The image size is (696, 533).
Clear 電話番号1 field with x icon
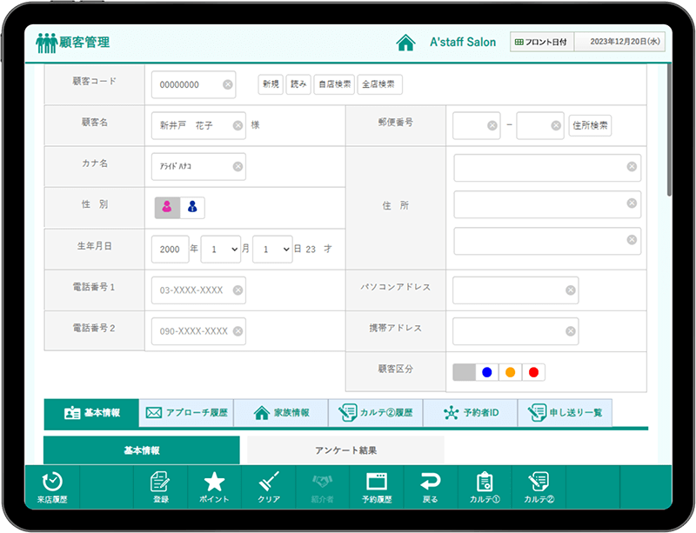[x=238, y=290]
